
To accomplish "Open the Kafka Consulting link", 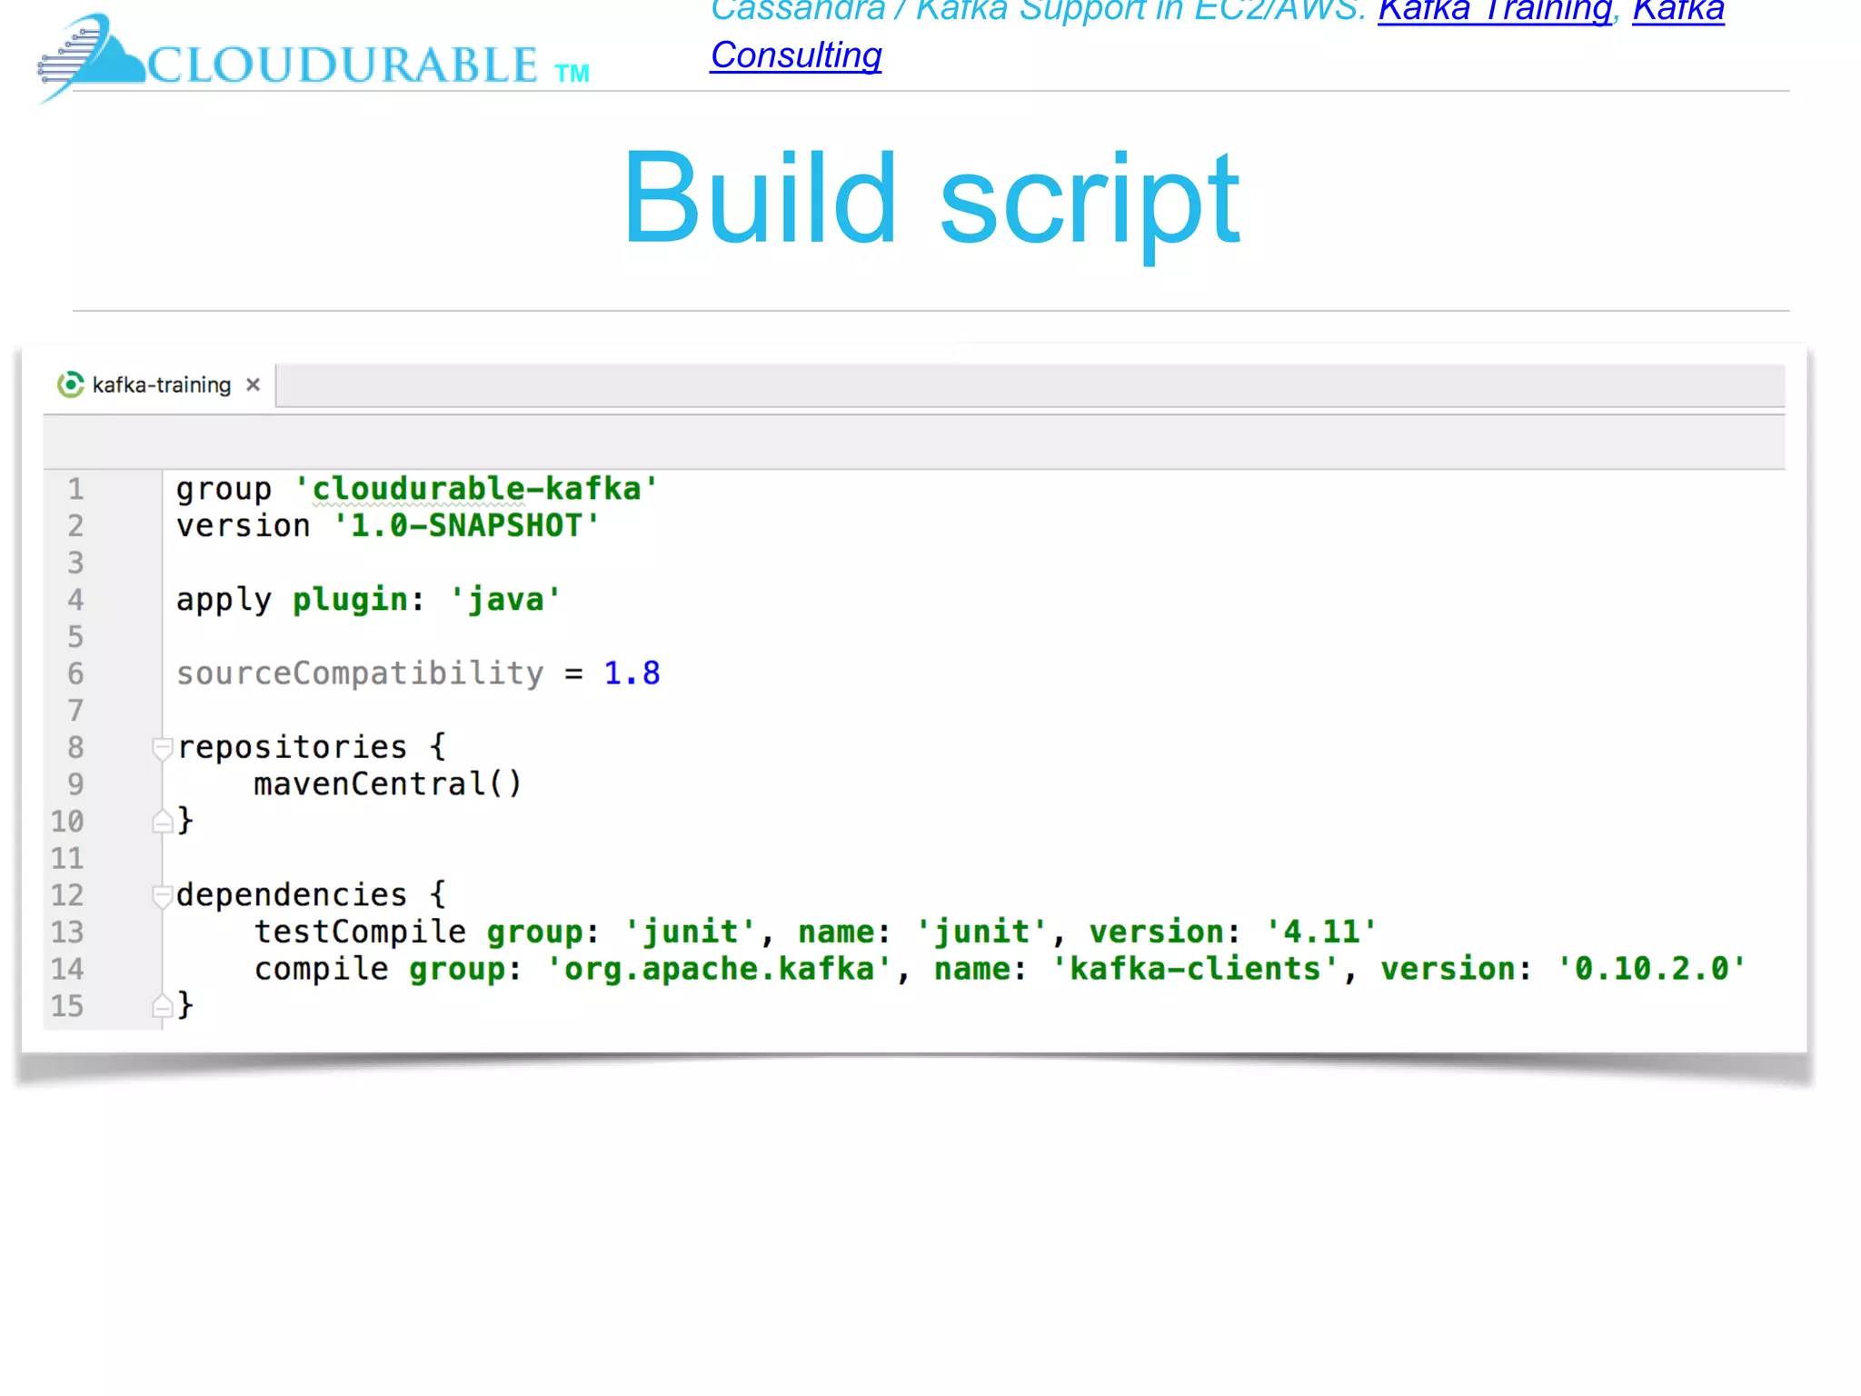I will (795, 55).
